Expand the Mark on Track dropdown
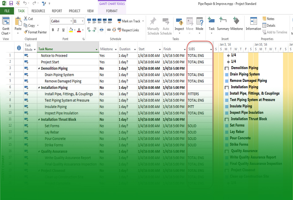Image resolution: width=293 pixels, height=200 pixels. coord(143,21)
